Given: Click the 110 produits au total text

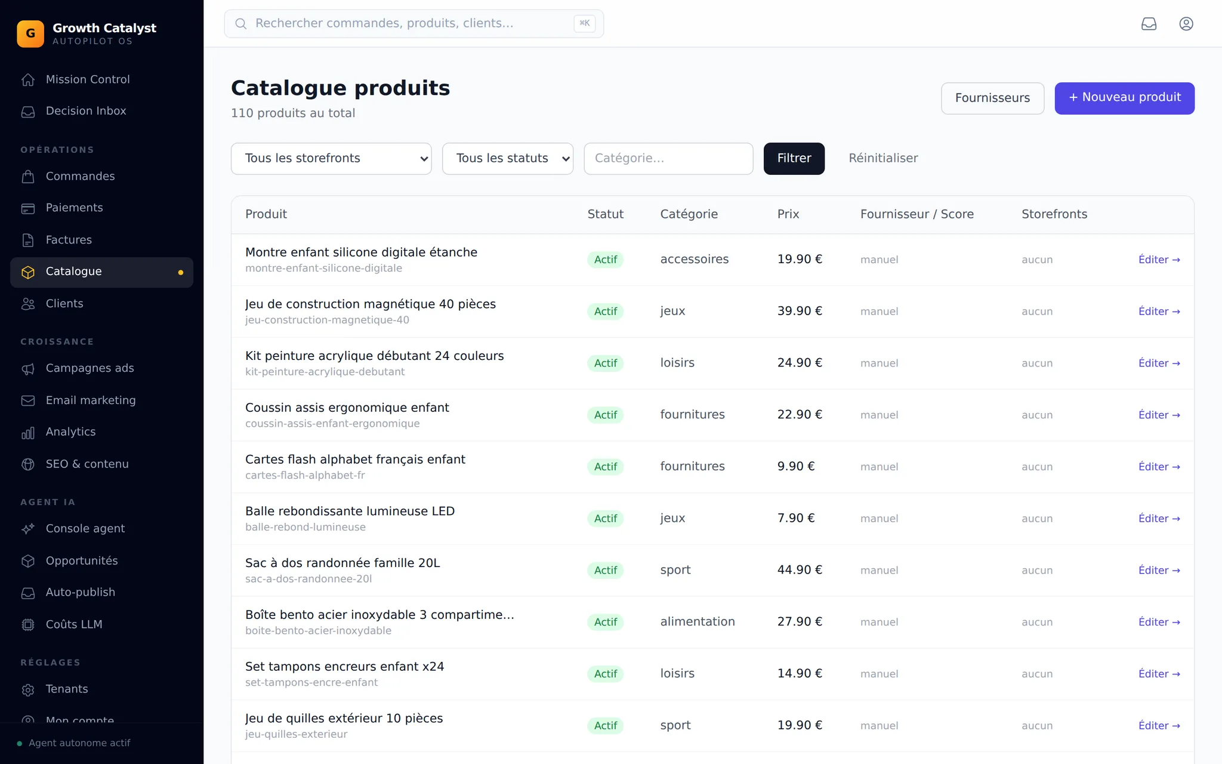Looking at the screenshot, I should (x=293, y=113).
